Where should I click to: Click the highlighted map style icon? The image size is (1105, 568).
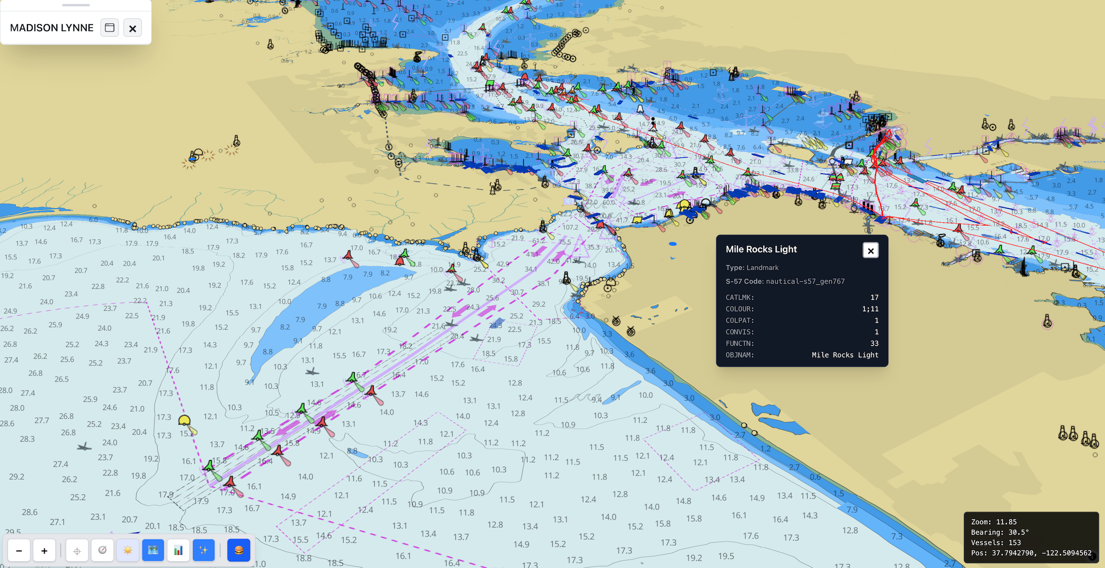coord(153,550)
